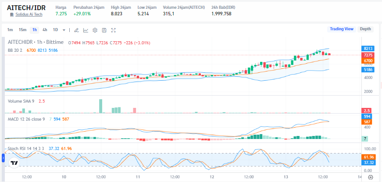Click the 8213 upper band price tag
The height and width of the screenshot is (182, 382).
click(368, 48)
